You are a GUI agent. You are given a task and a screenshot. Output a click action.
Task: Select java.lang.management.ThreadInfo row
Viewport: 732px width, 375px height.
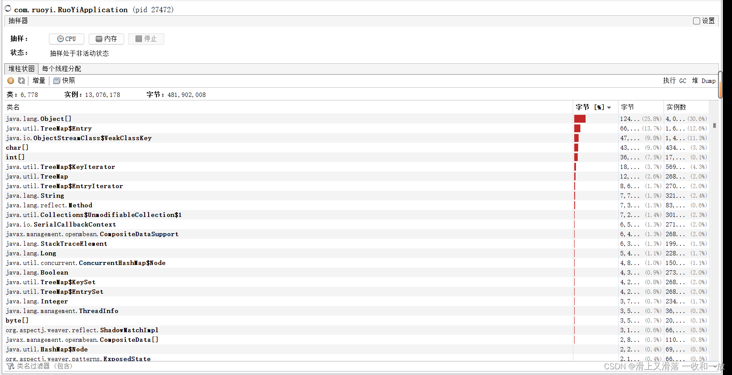[357, 311]
